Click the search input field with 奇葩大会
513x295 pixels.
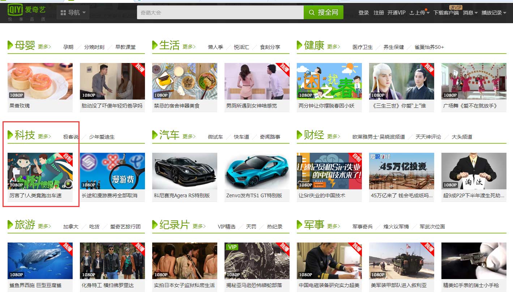(220, 13)
